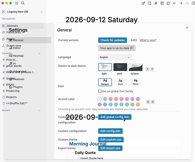The height and width of the screenshot is (162, 195).
Task: Click Edit custom.css button
Action: coord(111,140)
